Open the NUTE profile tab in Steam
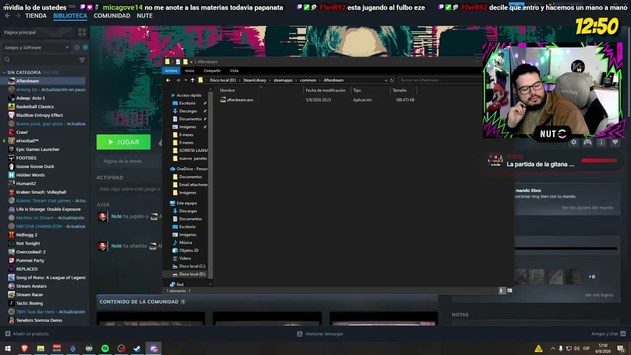 pos(144,16)
